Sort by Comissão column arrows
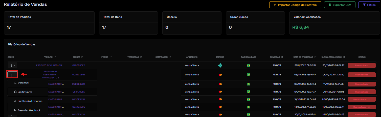Viewport: 381px width, 117px height. point(282,57)
